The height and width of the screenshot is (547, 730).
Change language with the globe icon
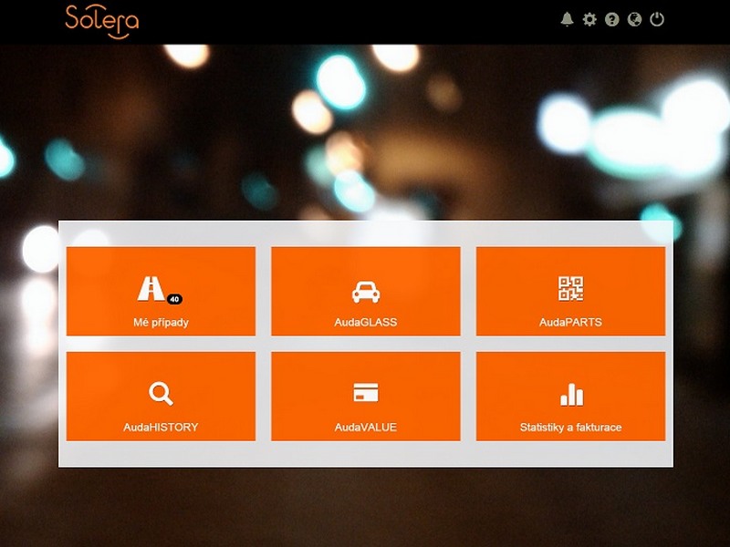(x=634, y=19)
